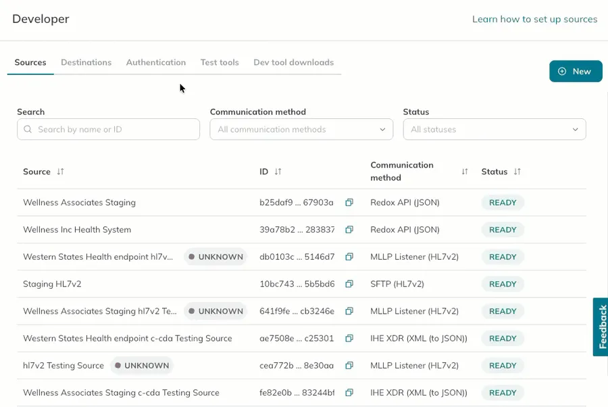Open Wellness Inc Health System source
Screen dimensions: 608x407
pyautogui.click(x=77, y=230)
